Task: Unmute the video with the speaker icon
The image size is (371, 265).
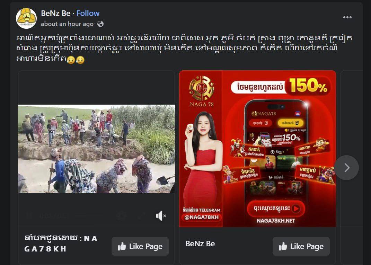Action: point(161,216)
